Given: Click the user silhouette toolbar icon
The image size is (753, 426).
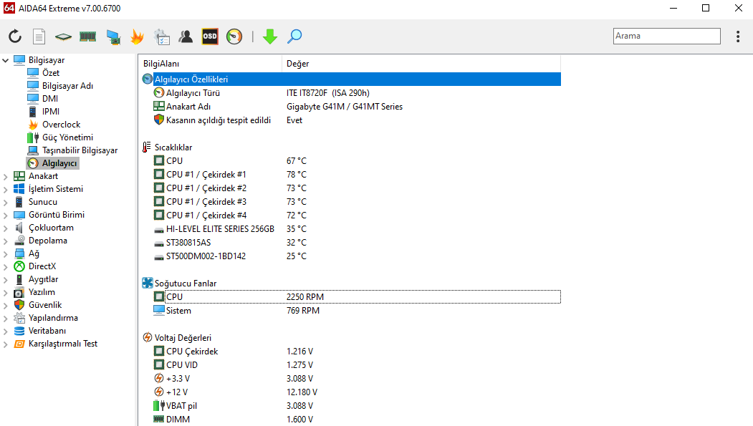Looking at the screenshot, I should click(x=186, y=37).
